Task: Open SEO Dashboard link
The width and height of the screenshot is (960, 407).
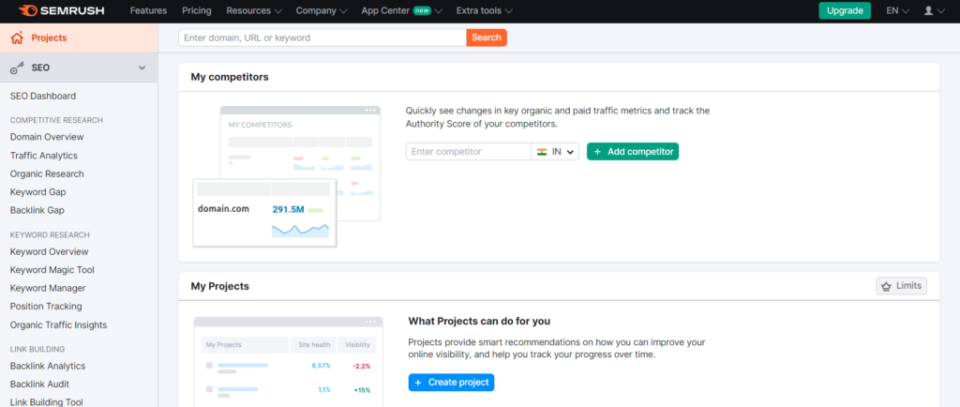Action: click(x=43, y=96)
